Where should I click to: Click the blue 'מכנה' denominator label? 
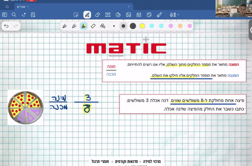111,74
